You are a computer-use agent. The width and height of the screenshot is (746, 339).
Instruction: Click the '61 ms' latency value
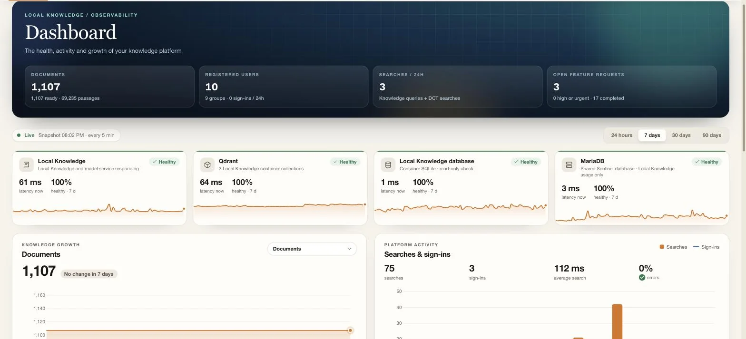(x=30, y=182)
